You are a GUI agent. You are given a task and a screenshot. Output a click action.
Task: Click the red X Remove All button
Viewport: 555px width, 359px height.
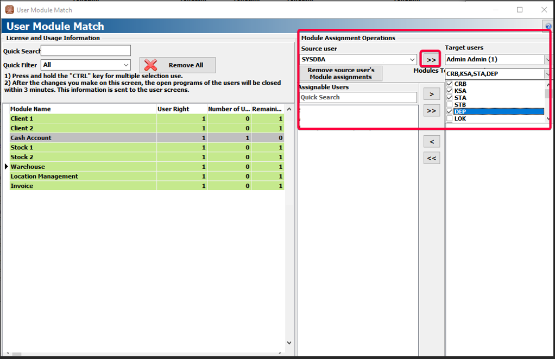point(177,65)
